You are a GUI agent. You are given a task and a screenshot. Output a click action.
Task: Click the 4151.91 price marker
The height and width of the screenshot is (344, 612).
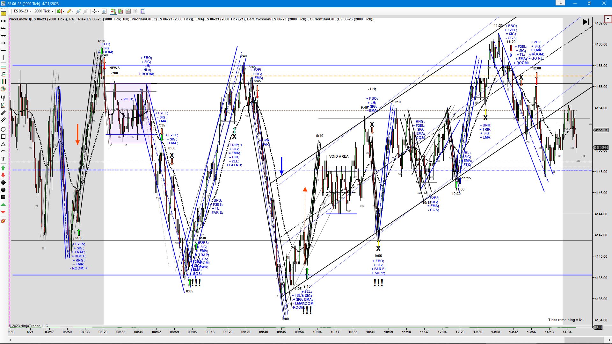pos(601,130)
